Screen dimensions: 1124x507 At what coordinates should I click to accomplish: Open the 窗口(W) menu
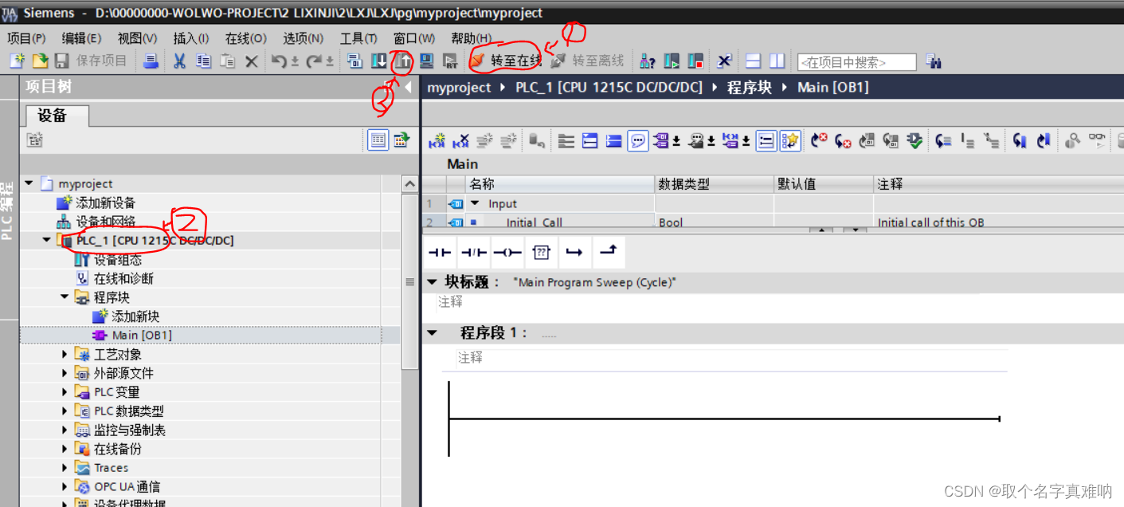click(x=414, y=38)
